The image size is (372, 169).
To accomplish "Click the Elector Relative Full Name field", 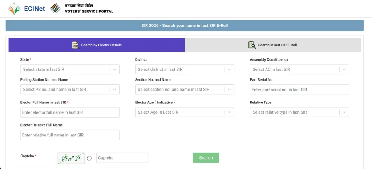I will (x=70, y=135).
